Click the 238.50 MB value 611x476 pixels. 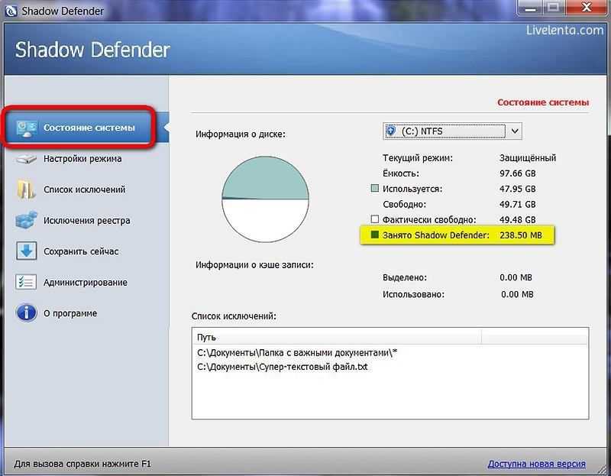521,235
